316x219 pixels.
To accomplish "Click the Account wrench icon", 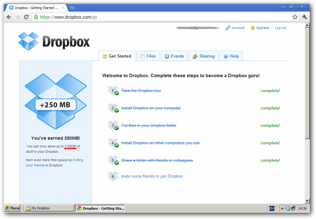I will 228,28.
